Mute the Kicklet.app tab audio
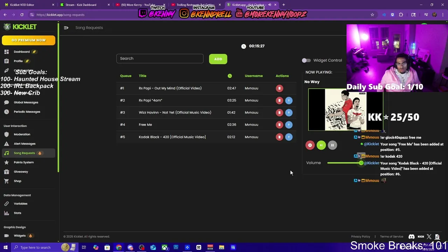The image size is (448, 252). pyautogui.click(x=269, y=5)
